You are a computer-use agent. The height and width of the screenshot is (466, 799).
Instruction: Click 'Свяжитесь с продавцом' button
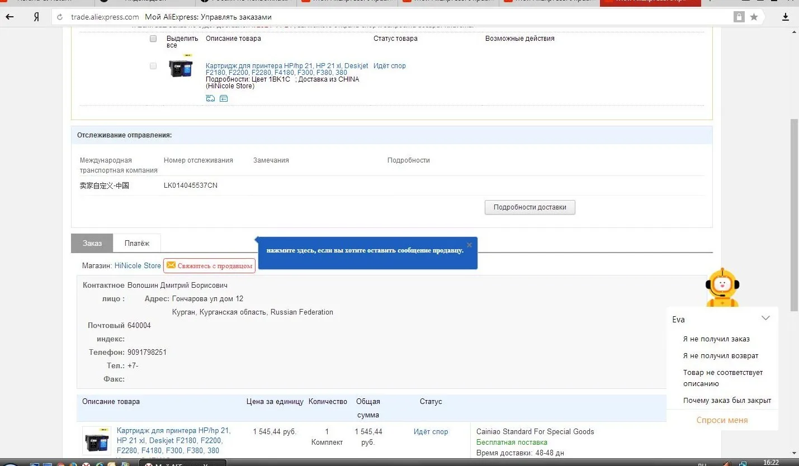pyautogui.click(x=209, y=265)
